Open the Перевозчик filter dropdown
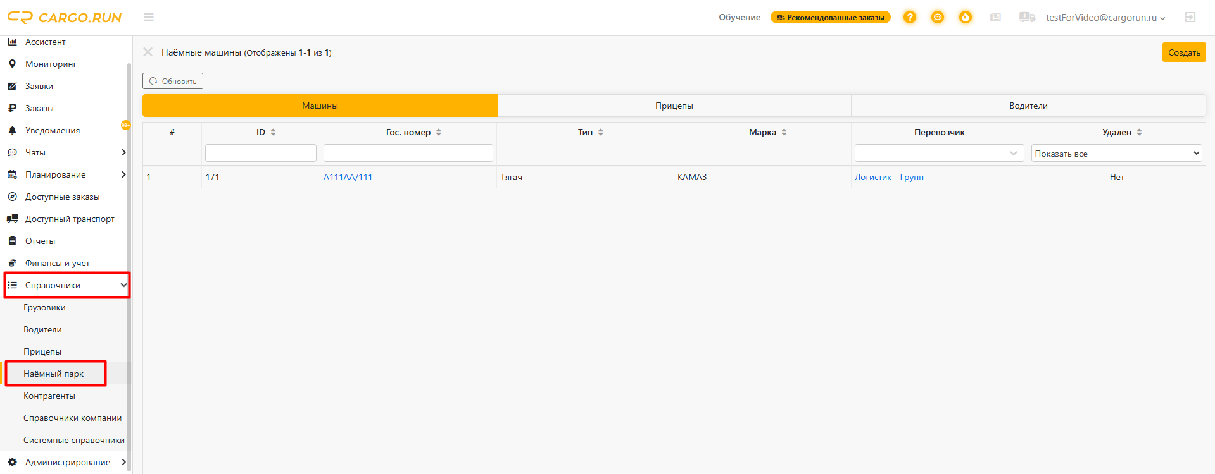Viewport: 1215px width, 474px height. [939, 153]
